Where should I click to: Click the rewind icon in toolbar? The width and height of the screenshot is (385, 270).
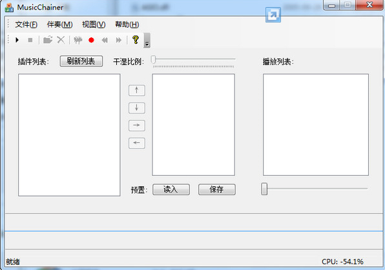click(x=105, y=40)
